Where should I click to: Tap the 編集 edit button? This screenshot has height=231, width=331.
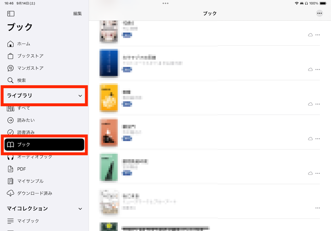tap(78, 14)
